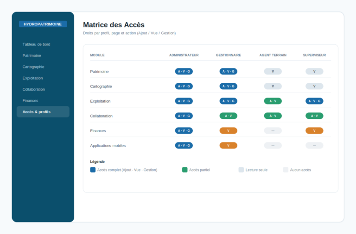The image size is (356, 234).
Task: Click Agent terrain V badge for Cartographie
Action: point(273,86)
